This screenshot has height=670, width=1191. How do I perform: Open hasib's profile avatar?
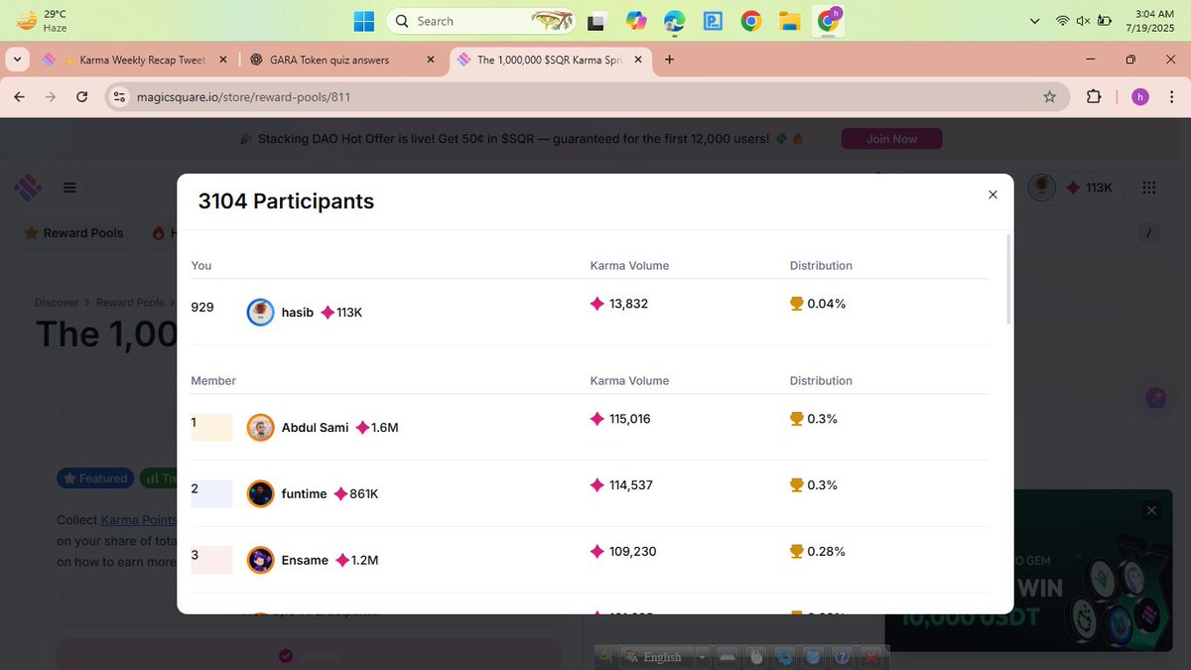[260, 313]
